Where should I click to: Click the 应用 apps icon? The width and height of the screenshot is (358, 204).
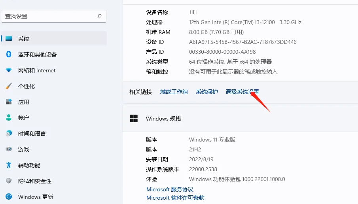pos(9,102)
